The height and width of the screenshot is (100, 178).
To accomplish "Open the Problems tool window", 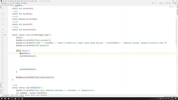I will [x=22, y=95].
